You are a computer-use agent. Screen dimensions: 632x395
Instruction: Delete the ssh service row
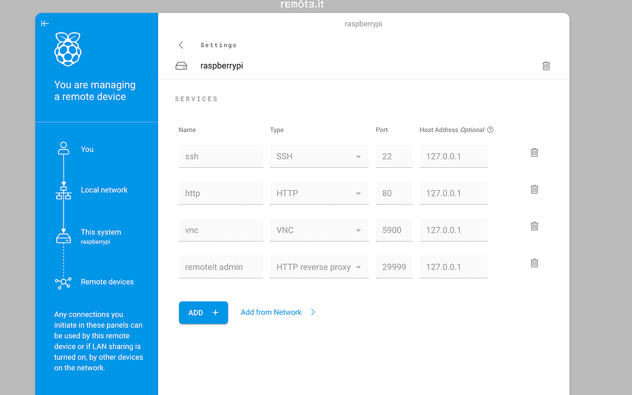534,152
